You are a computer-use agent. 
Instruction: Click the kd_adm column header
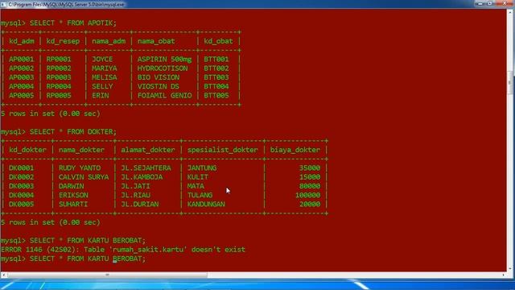22,41
